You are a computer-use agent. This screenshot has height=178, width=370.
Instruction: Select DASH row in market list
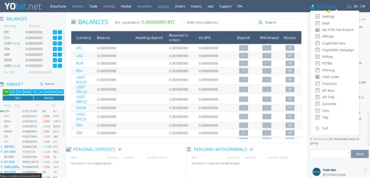(x=32, y=122)
